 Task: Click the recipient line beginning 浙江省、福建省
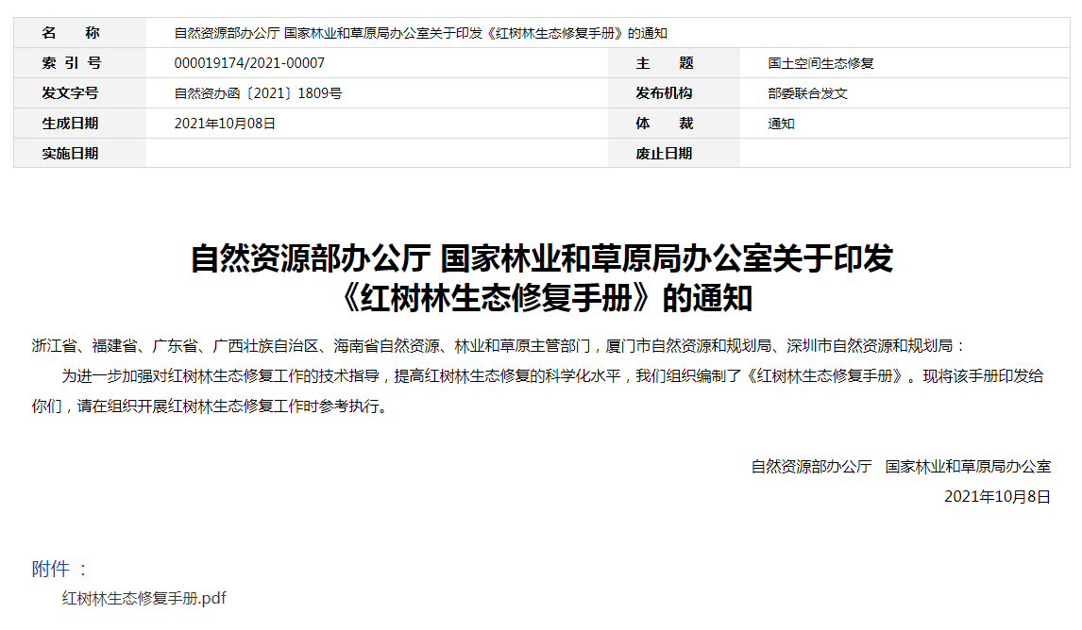499,346
